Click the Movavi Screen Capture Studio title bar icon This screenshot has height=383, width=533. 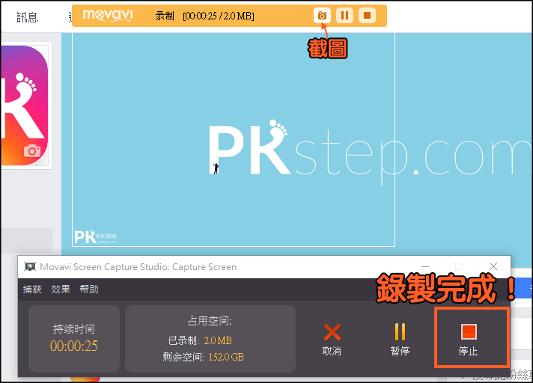(x=30, y=267)
